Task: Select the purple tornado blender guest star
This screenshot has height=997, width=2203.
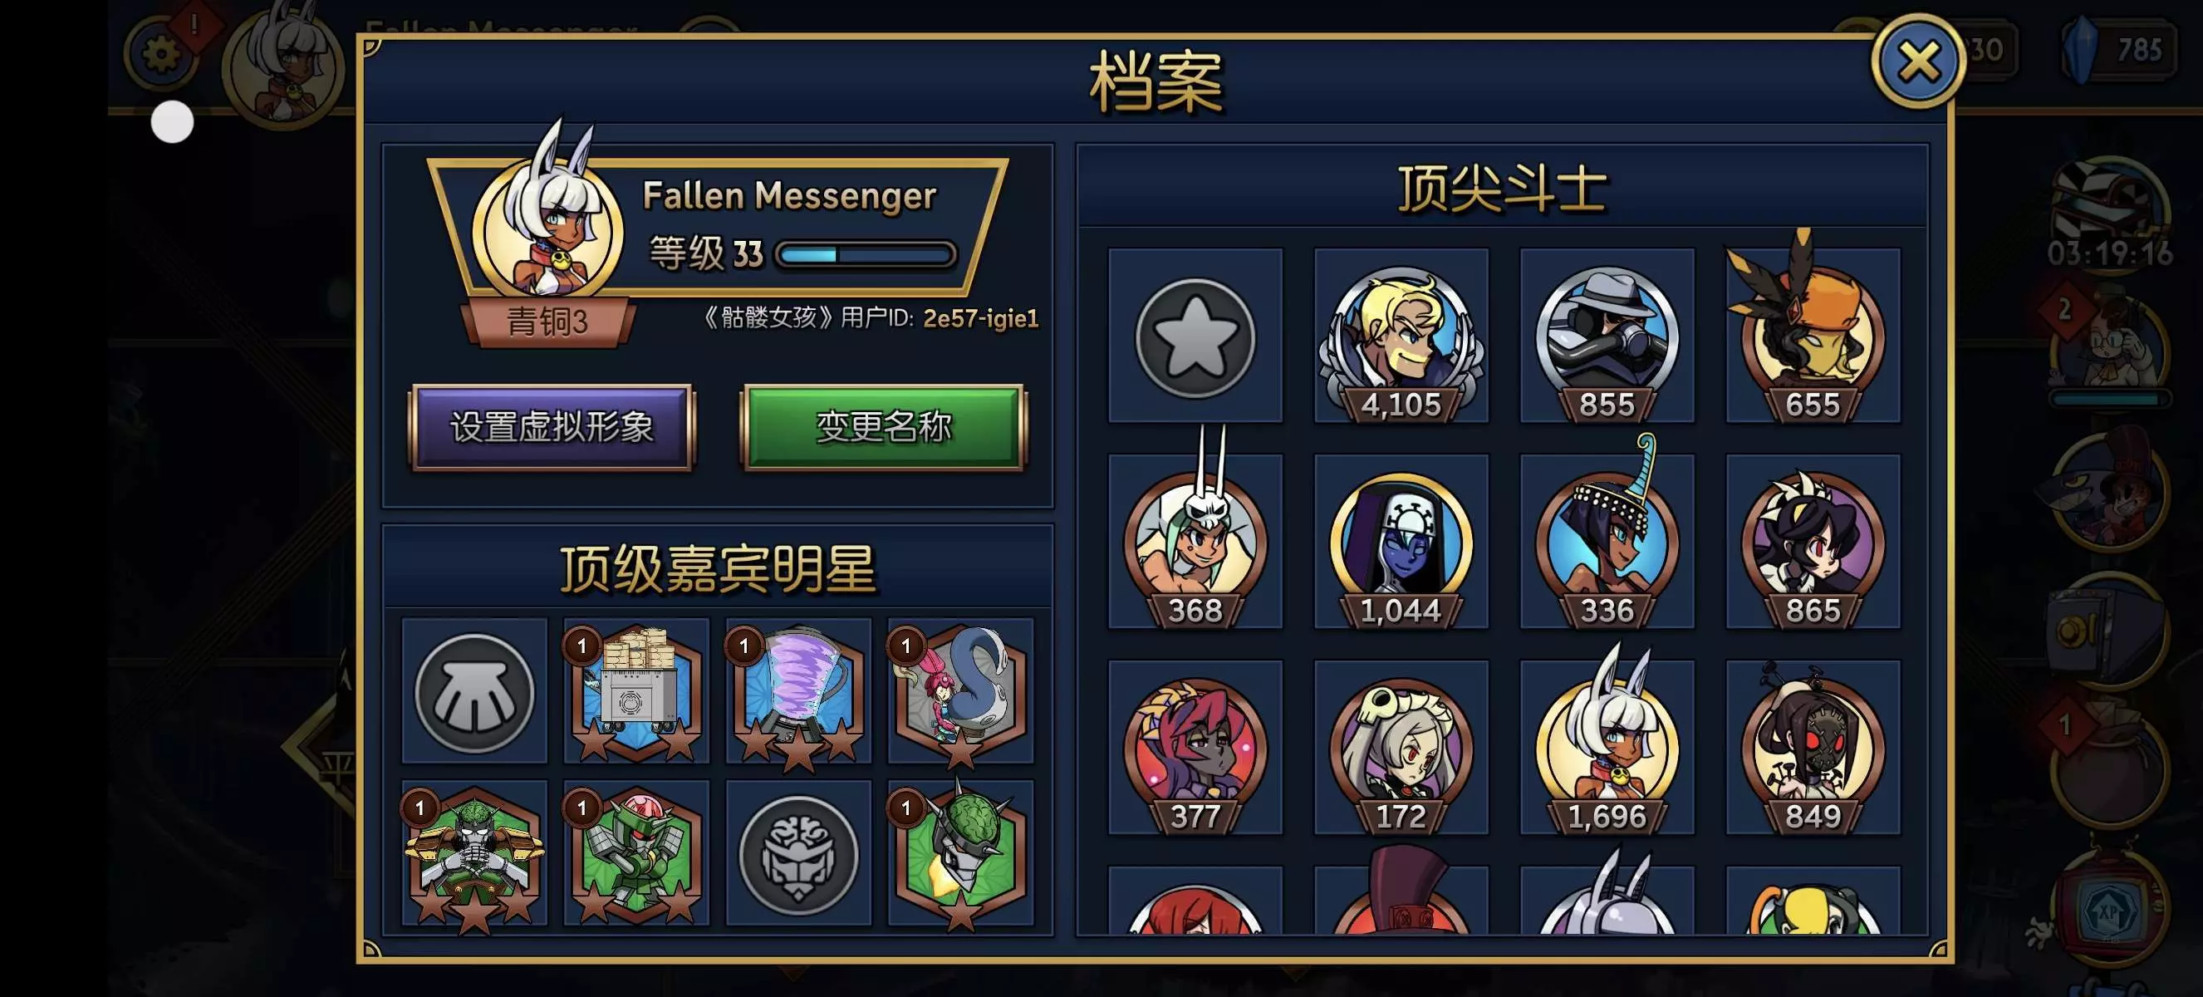Action: pos(798,691)
